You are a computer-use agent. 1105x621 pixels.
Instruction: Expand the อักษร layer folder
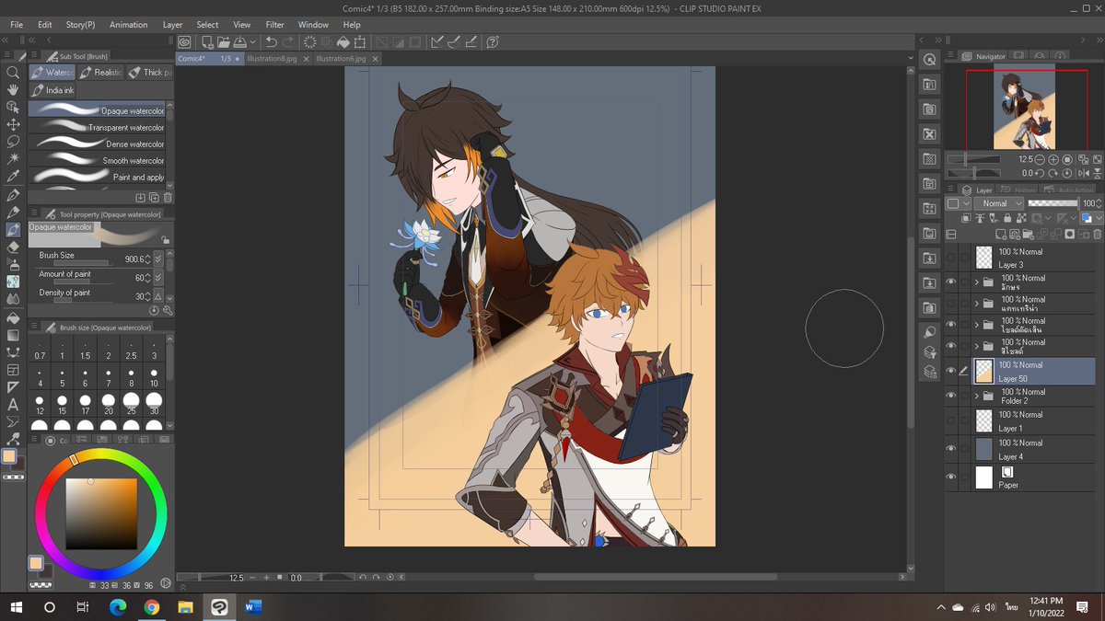point(976,282)
